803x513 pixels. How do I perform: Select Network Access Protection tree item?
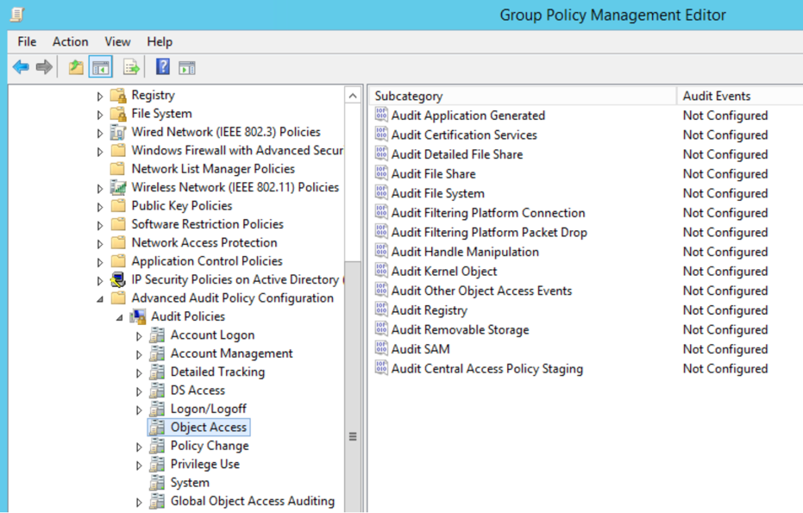[x=204, y=242]
